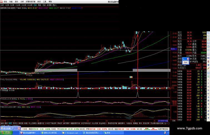Close the 综合选股 mini window

[19, 128]
